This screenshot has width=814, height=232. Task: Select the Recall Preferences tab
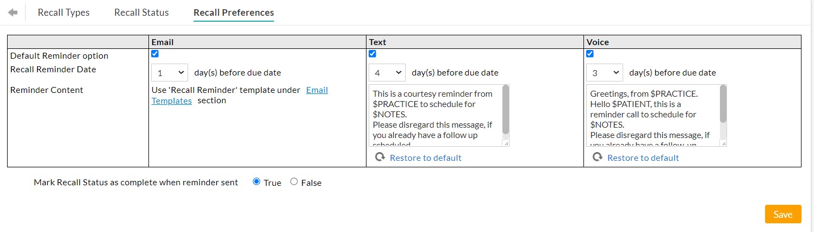(234, 12)
